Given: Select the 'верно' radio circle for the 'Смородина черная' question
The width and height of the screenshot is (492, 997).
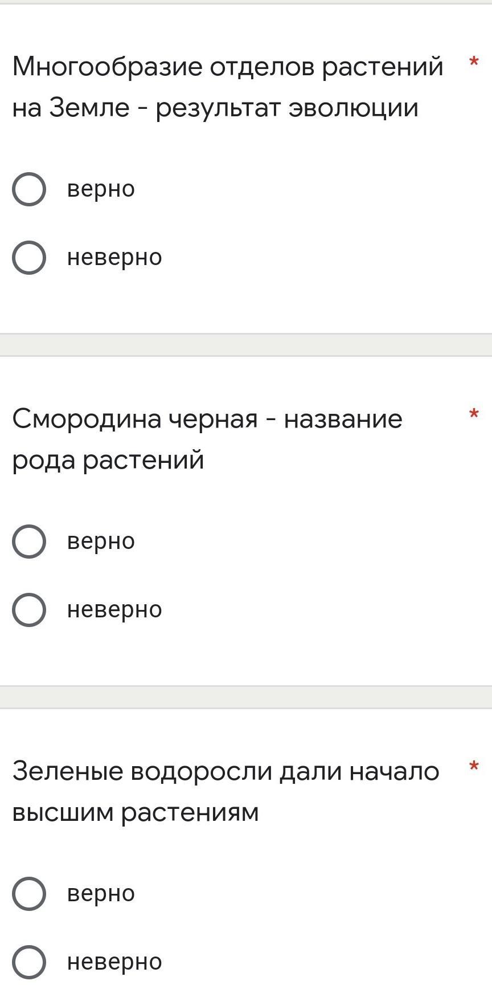Looking at the screenshot, I should coord(29,542).
